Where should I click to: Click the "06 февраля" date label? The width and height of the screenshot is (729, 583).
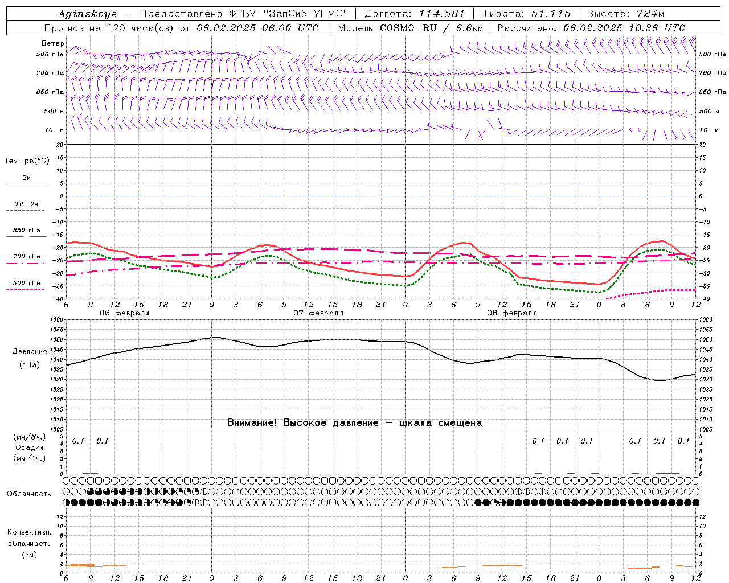[x=125, y=313]
